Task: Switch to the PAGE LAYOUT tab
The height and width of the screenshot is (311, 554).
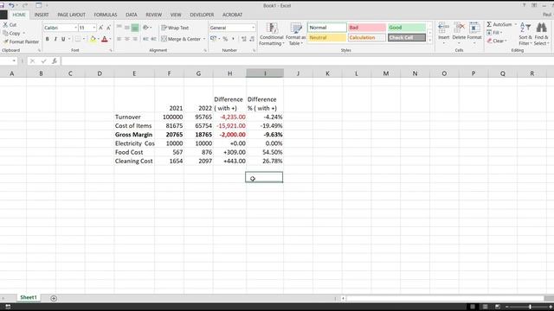Action: click(71, 15)
